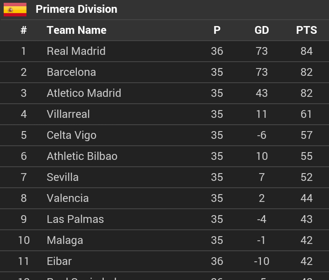
Task: Sort by the GD column header
Action: 262,30
